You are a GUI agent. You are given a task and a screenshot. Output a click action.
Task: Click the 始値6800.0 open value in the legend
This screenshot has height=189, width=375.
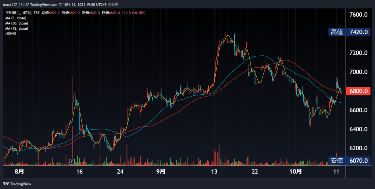pos(51,13)
